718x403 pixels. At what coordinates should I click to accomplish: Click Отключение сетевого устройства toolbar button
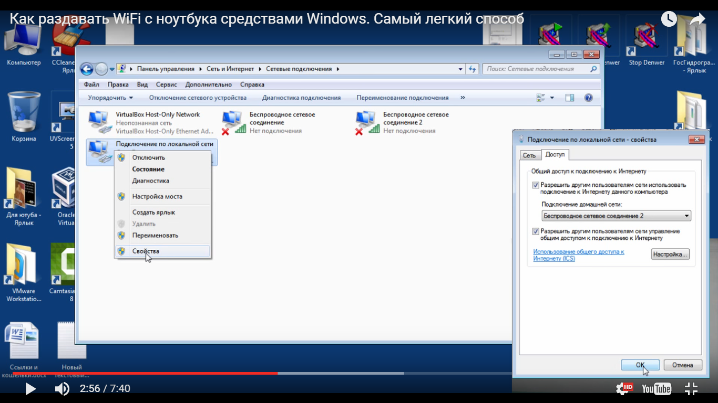198,98
